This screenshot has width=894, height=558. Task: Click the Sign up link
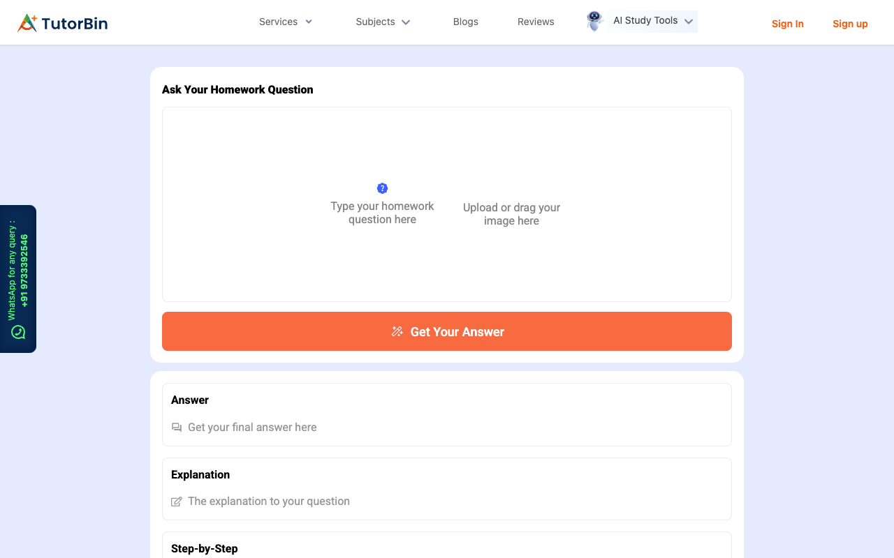850,24
